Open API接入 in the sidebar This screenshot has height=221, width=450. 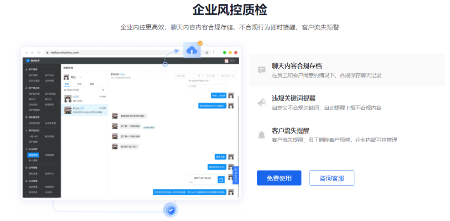[49, 192]
